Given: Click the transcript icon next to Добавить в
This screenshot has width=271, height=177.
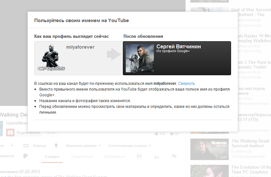Looking at the screenshot, I should click(139, 157).
